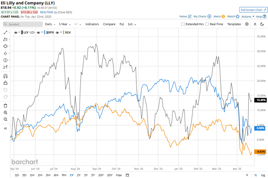
Task: Toggle $SPX series visibility eye
Action: [x=38, y=33]
